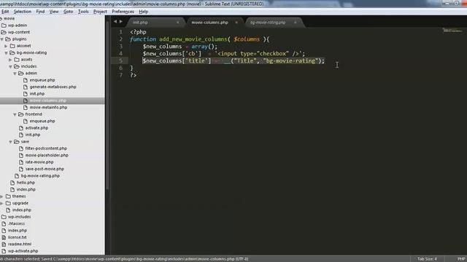Open enqueue.php under the frontend folder
The image size is (467, 262).
tap(42, 121)
